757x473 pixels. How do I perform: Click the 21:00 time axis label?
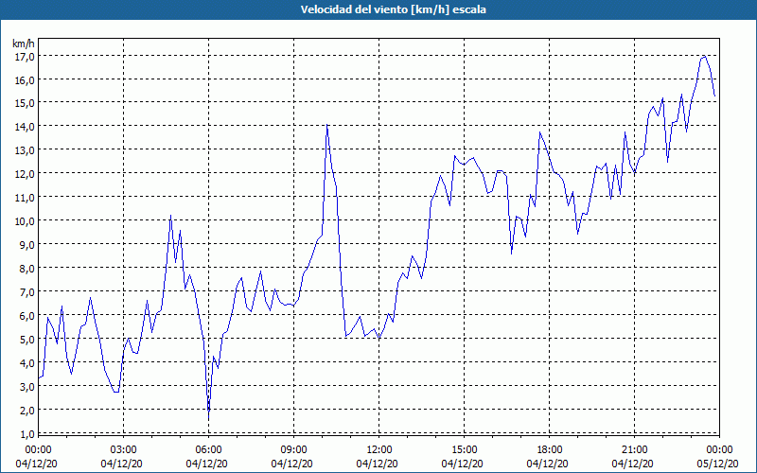click(634, 450)
